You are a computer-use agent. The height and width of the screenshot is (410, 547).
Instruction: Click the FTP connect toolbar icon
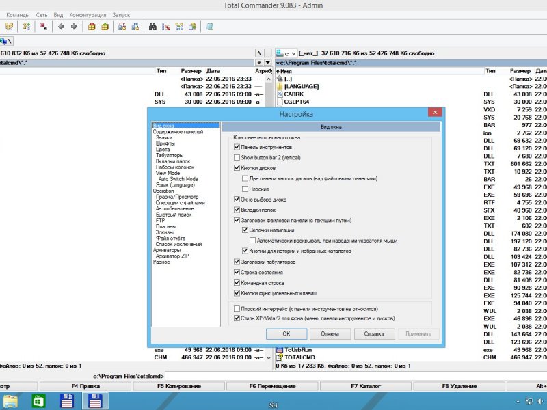(x=122, y=27)
